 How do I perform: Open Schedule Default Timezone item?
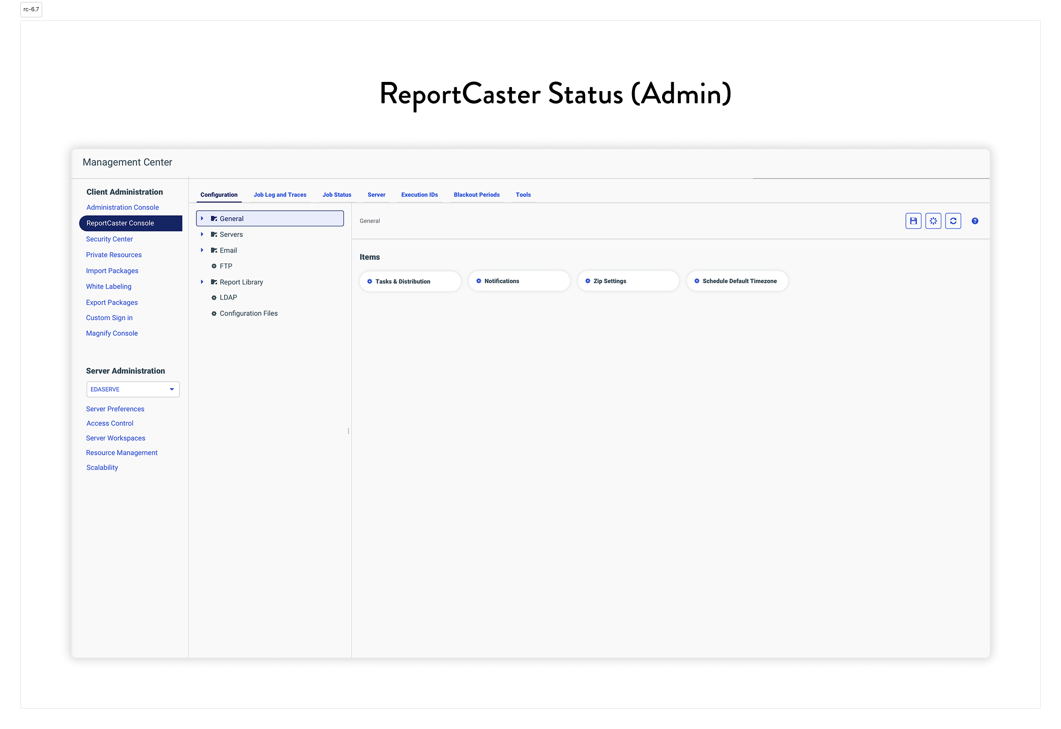coord(737,281)
